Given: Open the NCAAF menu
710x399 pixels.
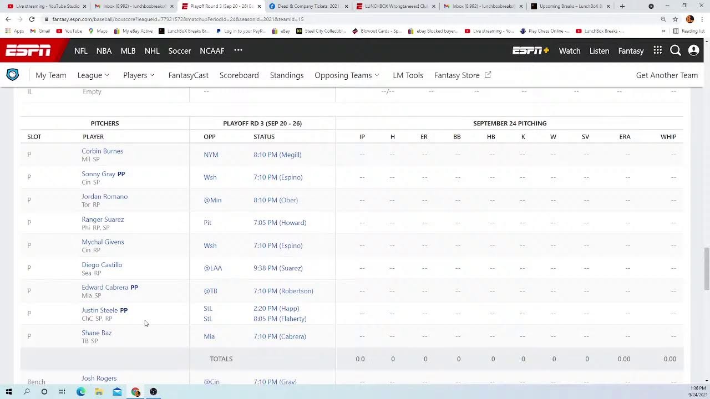Looking at the screenshot, I should click(x=212, y=50).
